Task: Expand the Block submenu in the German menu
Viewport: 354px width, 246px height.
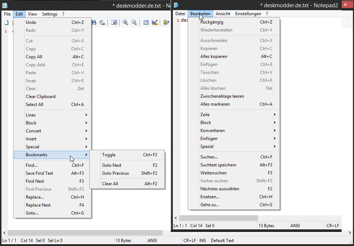Action: 234,123
